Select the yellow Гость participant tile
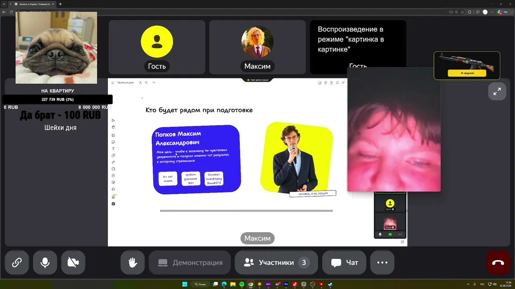The width and height of the screenshot is (515, 289). (x=157, y=47)
